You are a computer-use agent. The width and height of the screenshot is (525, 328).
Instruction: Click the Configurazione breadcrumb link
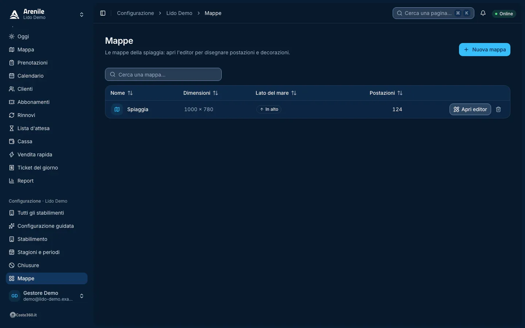136,13
